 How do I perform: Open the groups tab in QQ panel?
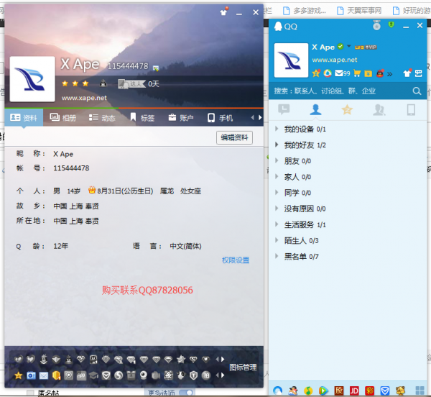pyautogui.click(x=379, y=109)
